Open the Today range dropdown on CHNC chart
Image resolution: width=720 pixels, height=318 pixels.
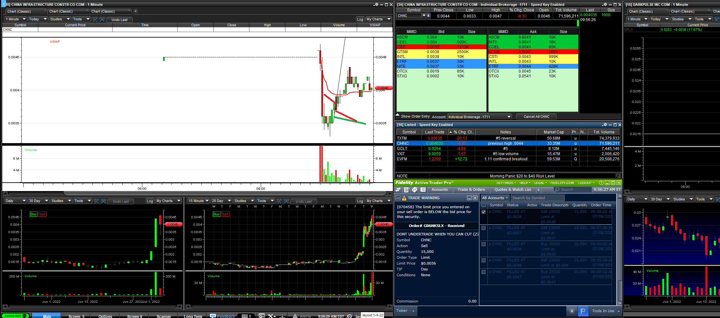[38, 19]
